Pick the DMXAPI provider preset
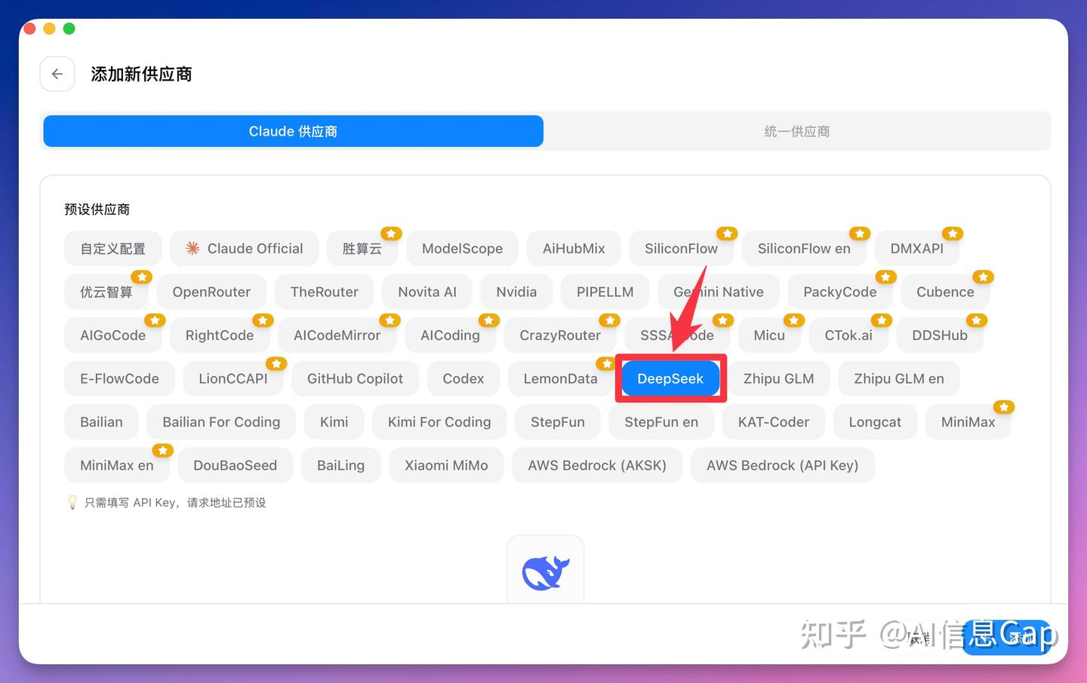 tap(917, 249)
